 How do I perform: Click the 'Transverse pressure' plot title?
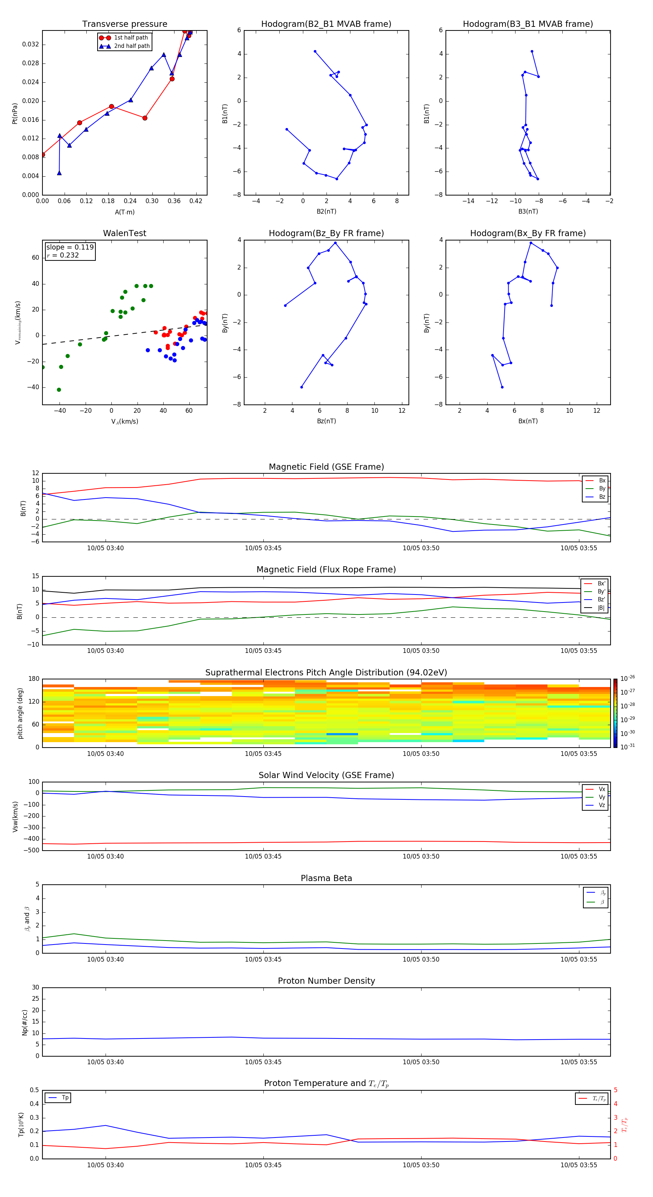click(x=124, y=24)
